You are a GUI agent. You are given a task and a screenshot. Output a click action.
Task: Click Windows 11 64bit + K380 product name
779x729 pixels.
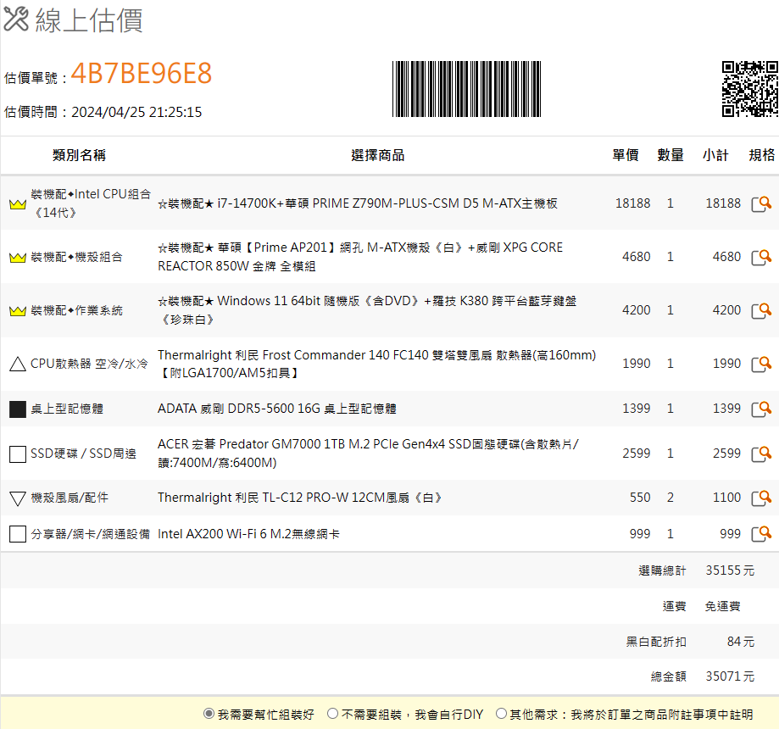pyautogui.click(x=367, y=310)
